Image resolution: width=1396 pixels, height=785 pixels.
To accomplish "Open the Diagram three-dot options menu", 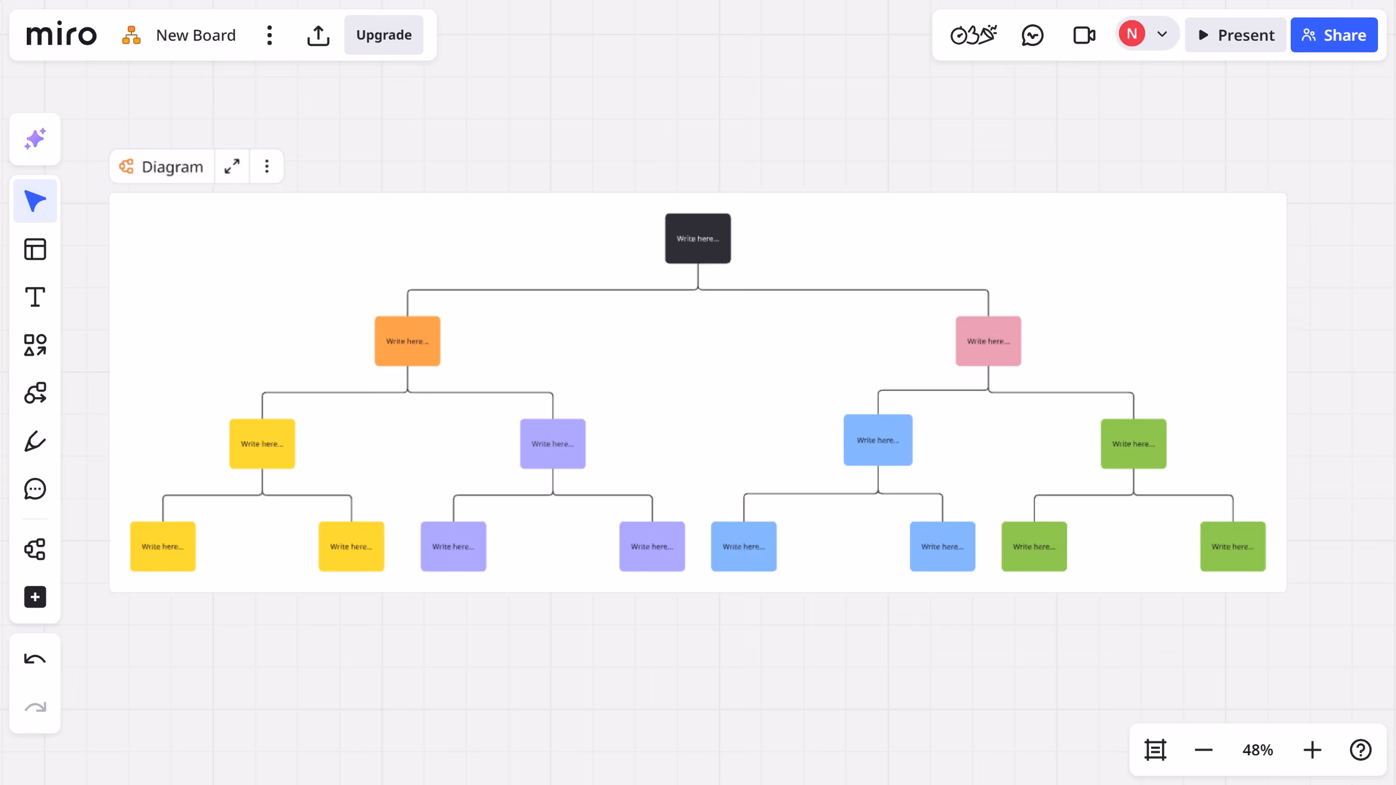I will [267, 167].
